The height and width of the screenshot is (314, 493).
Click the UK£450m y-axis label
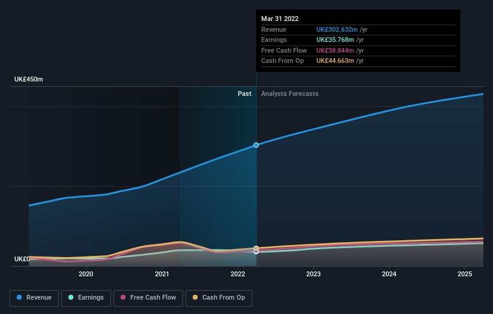[29, 79]
